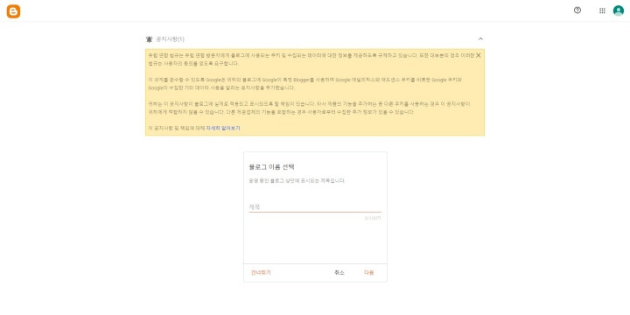Open the 자세히 알아보기 link
The width and height of the screenshot is (630, 315).
pyautogui.click(x=223, y=128)
